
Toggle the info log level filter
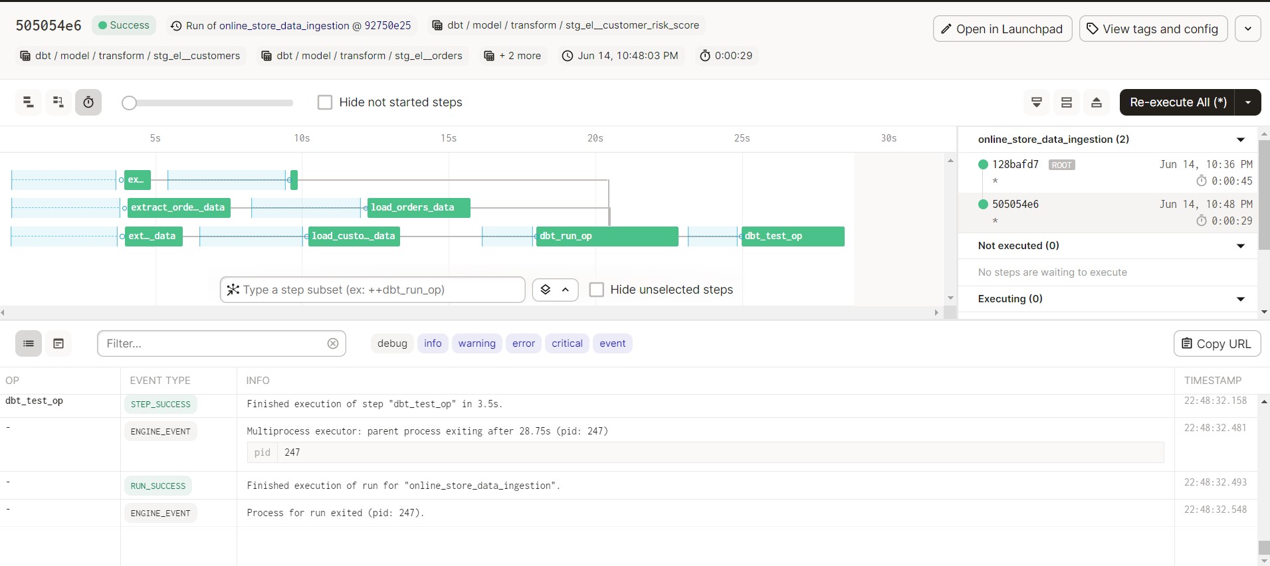433,343
